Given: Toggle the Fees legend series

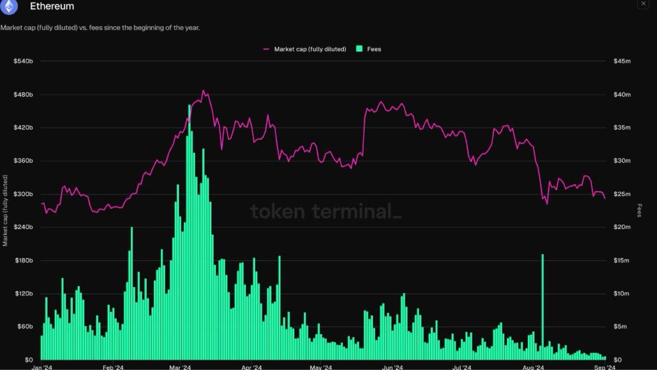Looking at the screenshot, I should point(369,49).
